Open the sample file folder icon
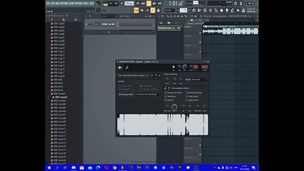Viewport: 304px width, 171px height. point(152,76)
